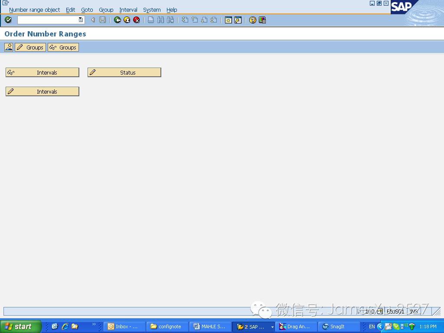This screenshot has width=444, height=333.
Task: Switch to the Drag An... taskbar window
Action: click(296, 327)
